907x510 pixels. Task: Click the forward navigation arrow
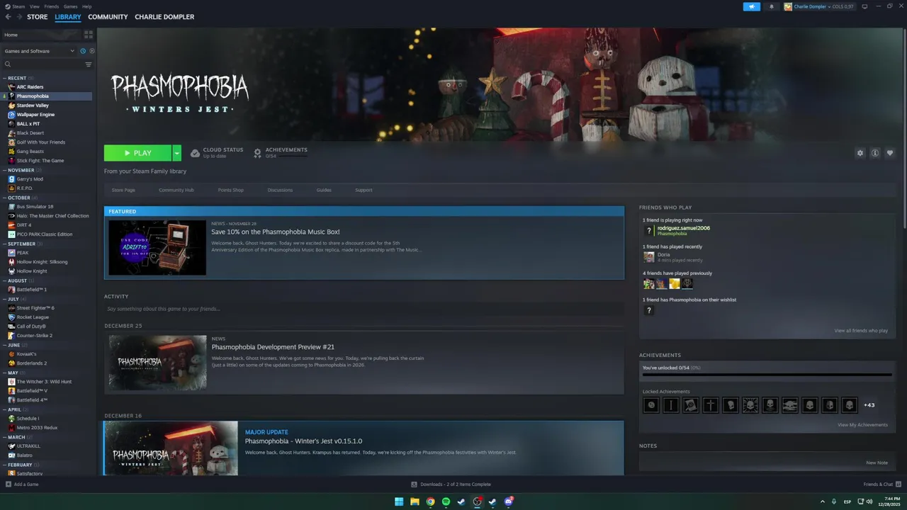(x=19, y=17)
